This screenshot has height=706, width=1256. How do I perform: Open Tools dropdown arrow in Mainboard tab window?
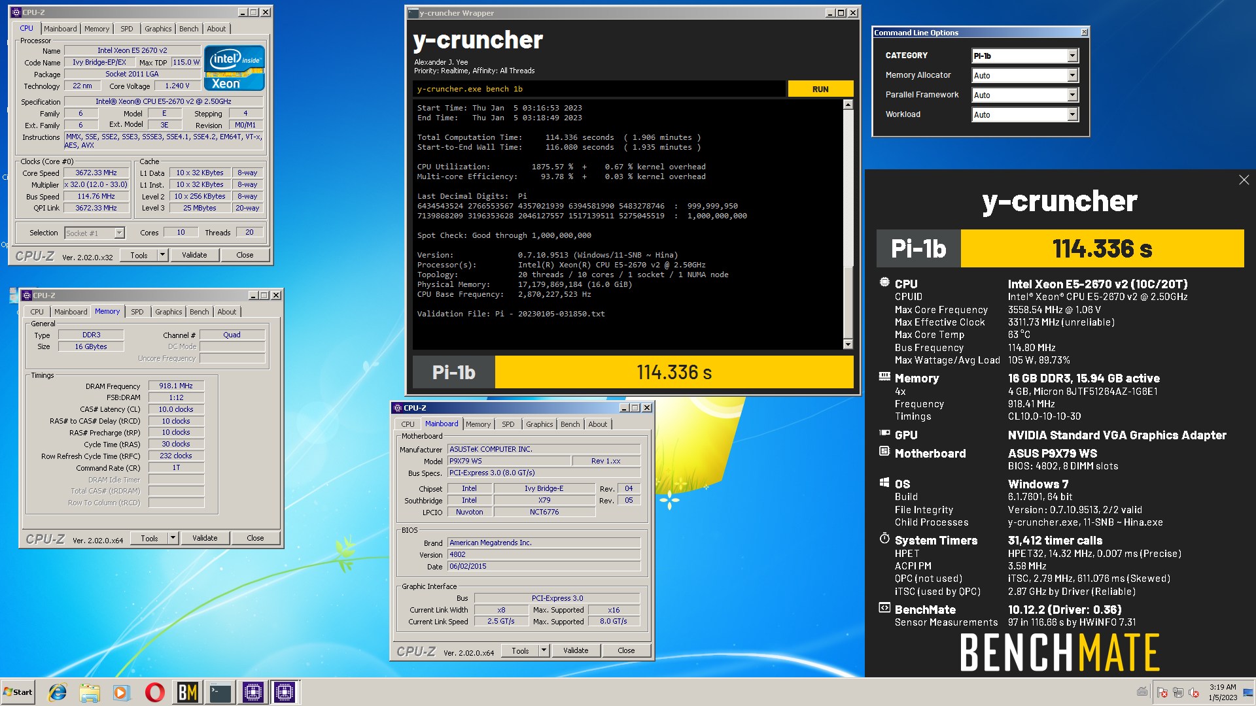pyautogui.click(x=544, y=650)
